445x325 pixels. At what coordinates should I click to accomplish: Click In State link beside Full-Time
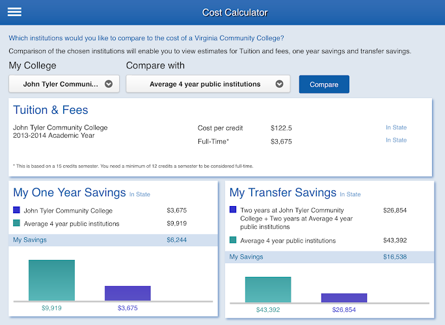[x=396, y=140]
